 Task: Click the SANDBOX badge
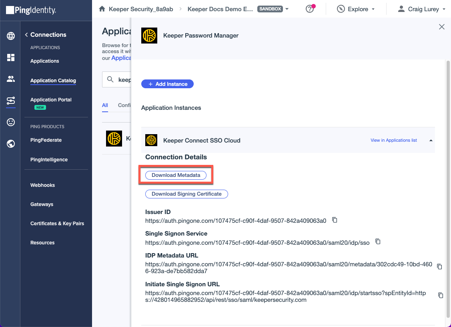tap(270, 9)
